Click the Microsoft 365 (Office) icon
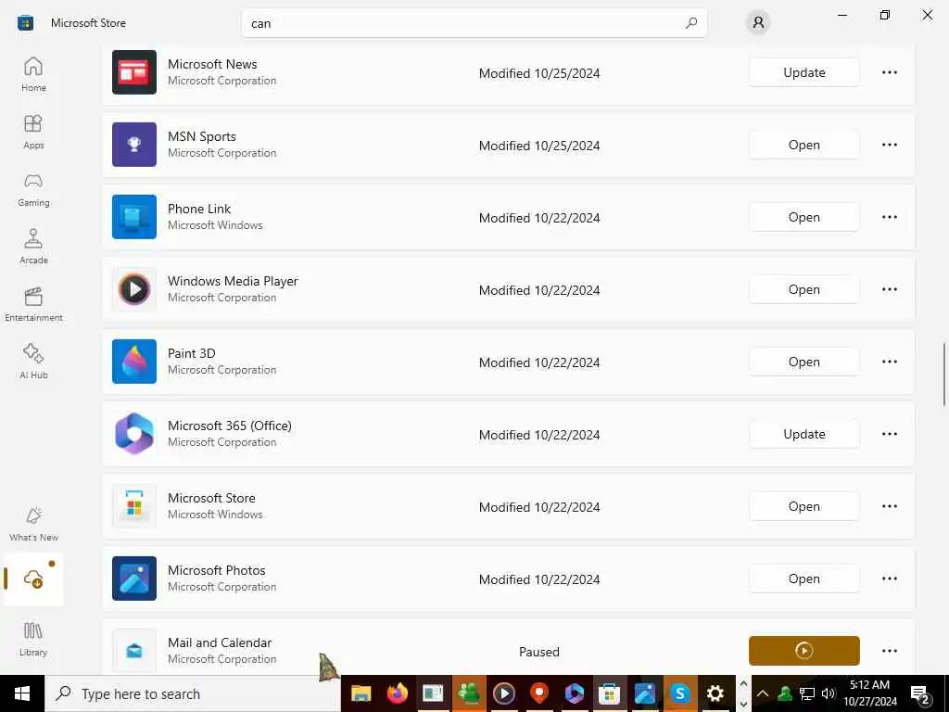The height and width of the screenshot is (712, 949). [134, 434]
